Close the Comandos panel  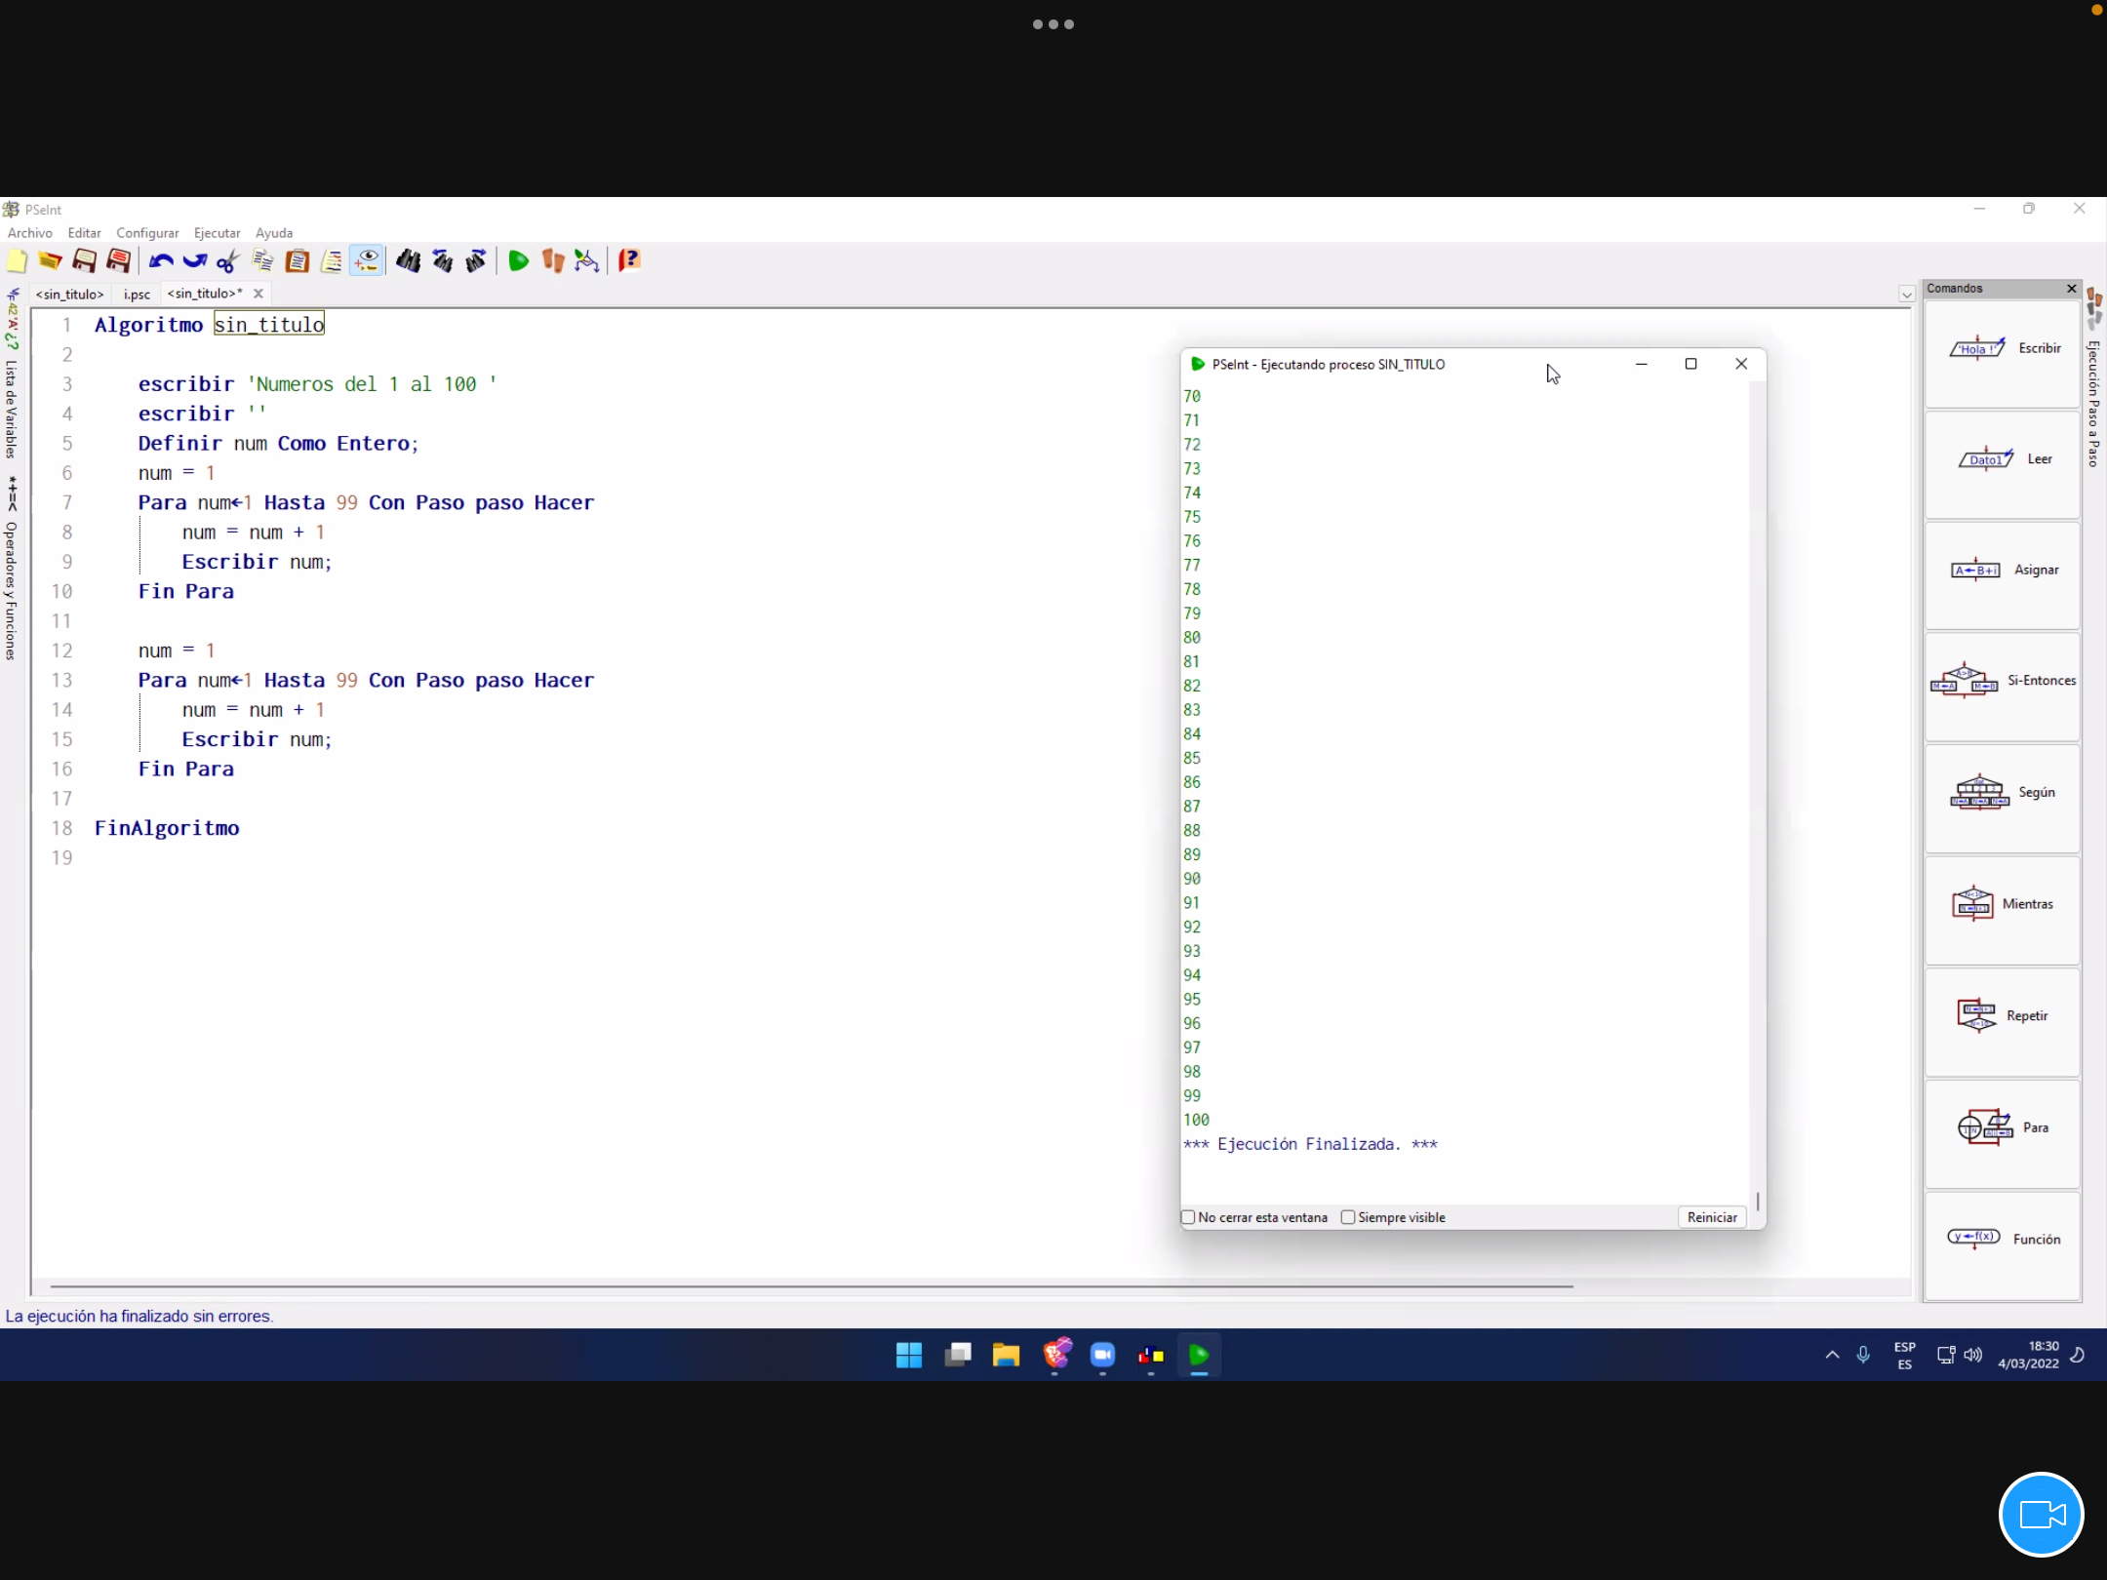[2072, 289]
